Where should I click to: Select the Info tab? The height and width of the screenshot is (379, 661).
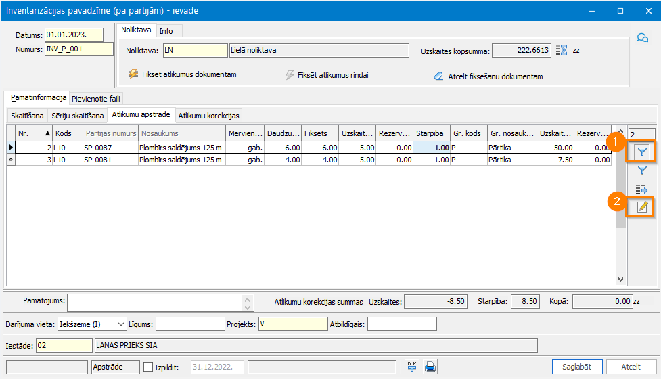[x=166, y=31]
